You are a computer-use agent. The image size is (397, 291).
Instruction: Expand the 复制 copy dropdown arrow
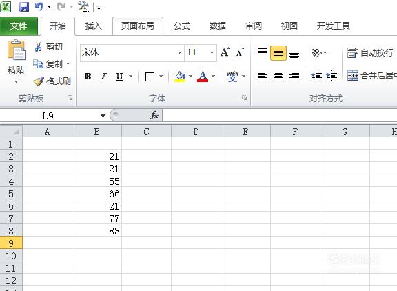68,63
